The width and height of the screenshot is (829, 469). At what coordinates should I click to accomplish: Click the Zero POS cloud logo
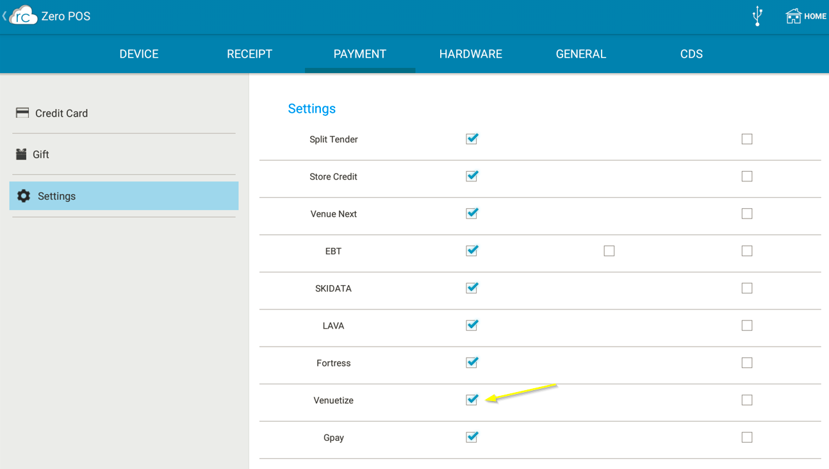(x=23, y=16)
